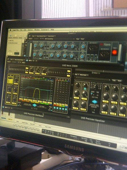Toggle the cyan band enable button on Precision Equalizer
This screenshot has width=127, height=170.
pyautogui.click(x=85, y=89)
